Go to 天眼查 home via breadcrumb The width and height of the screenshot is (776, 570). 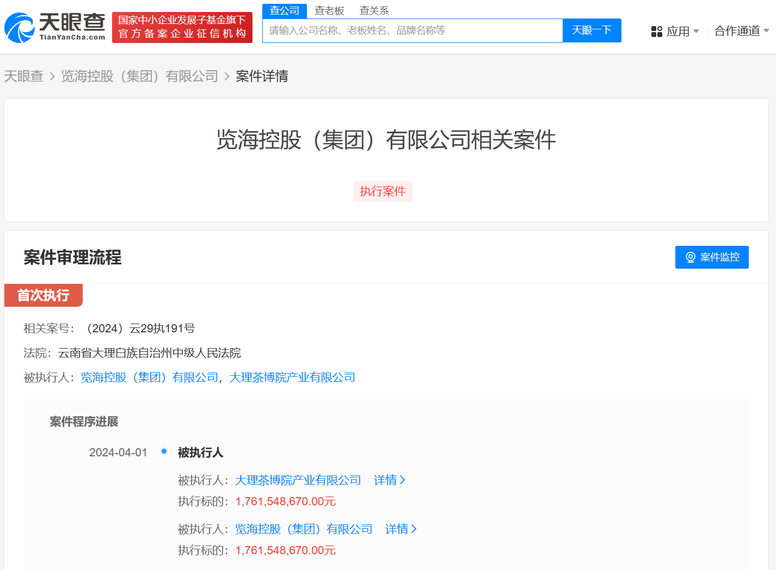[23, 76]
